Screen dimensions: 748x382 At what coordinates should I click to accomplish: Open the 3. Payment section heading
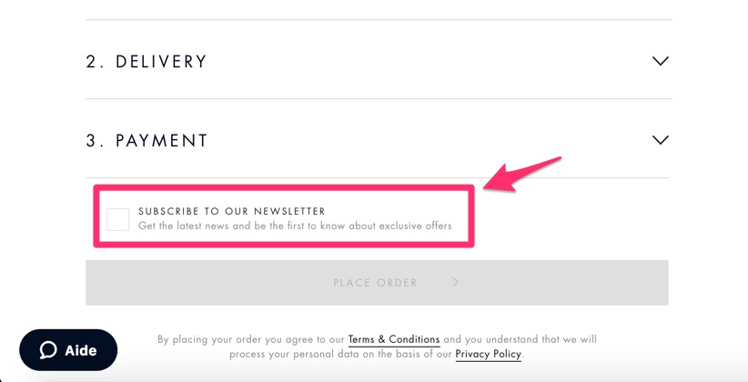(x=147, y=141)
